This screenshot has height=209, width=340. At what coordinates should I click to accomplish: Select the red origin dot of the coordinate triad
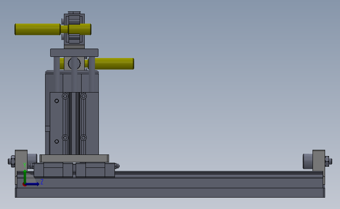pos(24,185)
